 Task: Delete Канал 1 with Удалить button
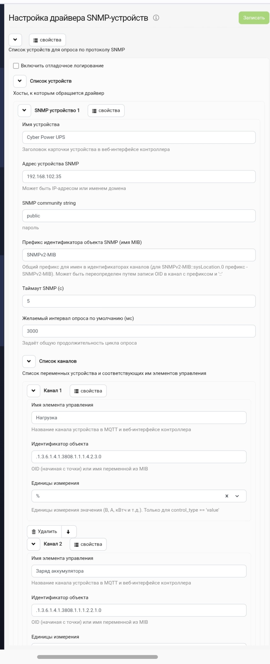[x=44, y=531]
